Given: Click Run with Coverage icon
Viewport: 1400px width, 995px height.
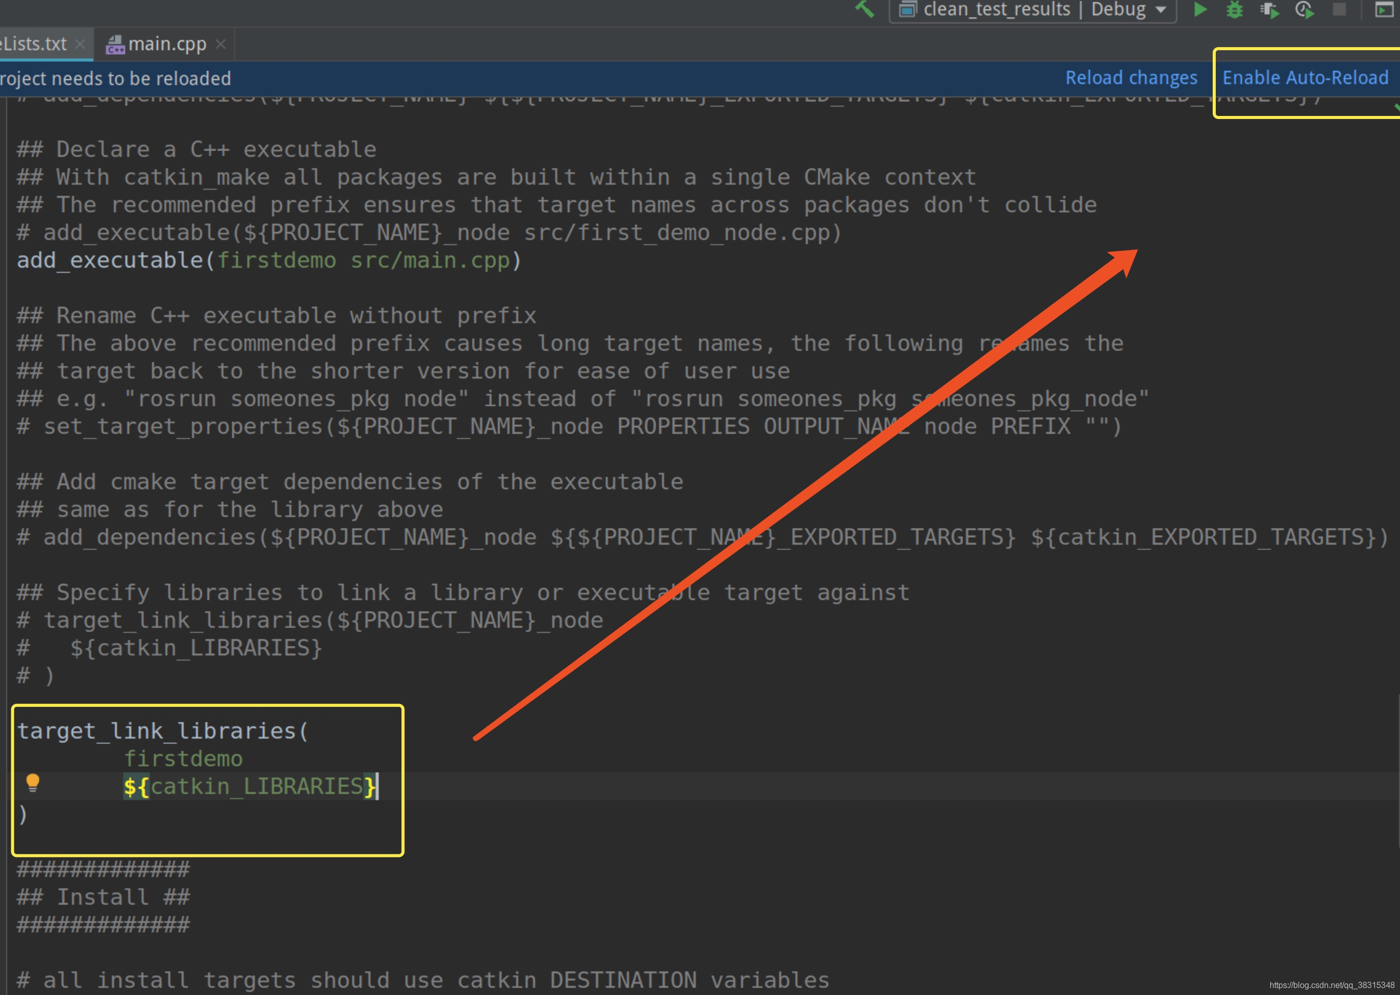Looking at the screenshot, I should [x=1270, y=10].
